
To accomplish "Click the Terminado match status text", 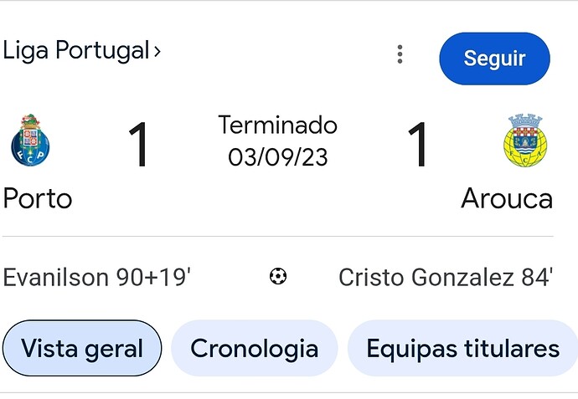I will point(277,125).
